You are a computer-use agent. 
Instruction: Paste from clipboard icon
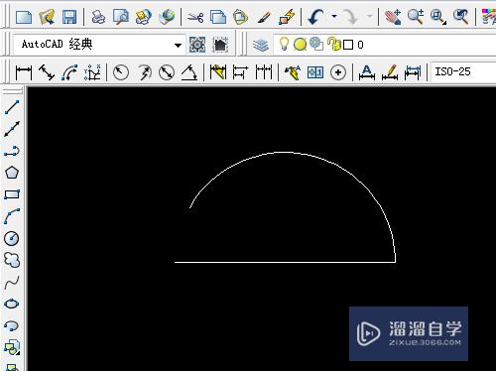point(240,17)
